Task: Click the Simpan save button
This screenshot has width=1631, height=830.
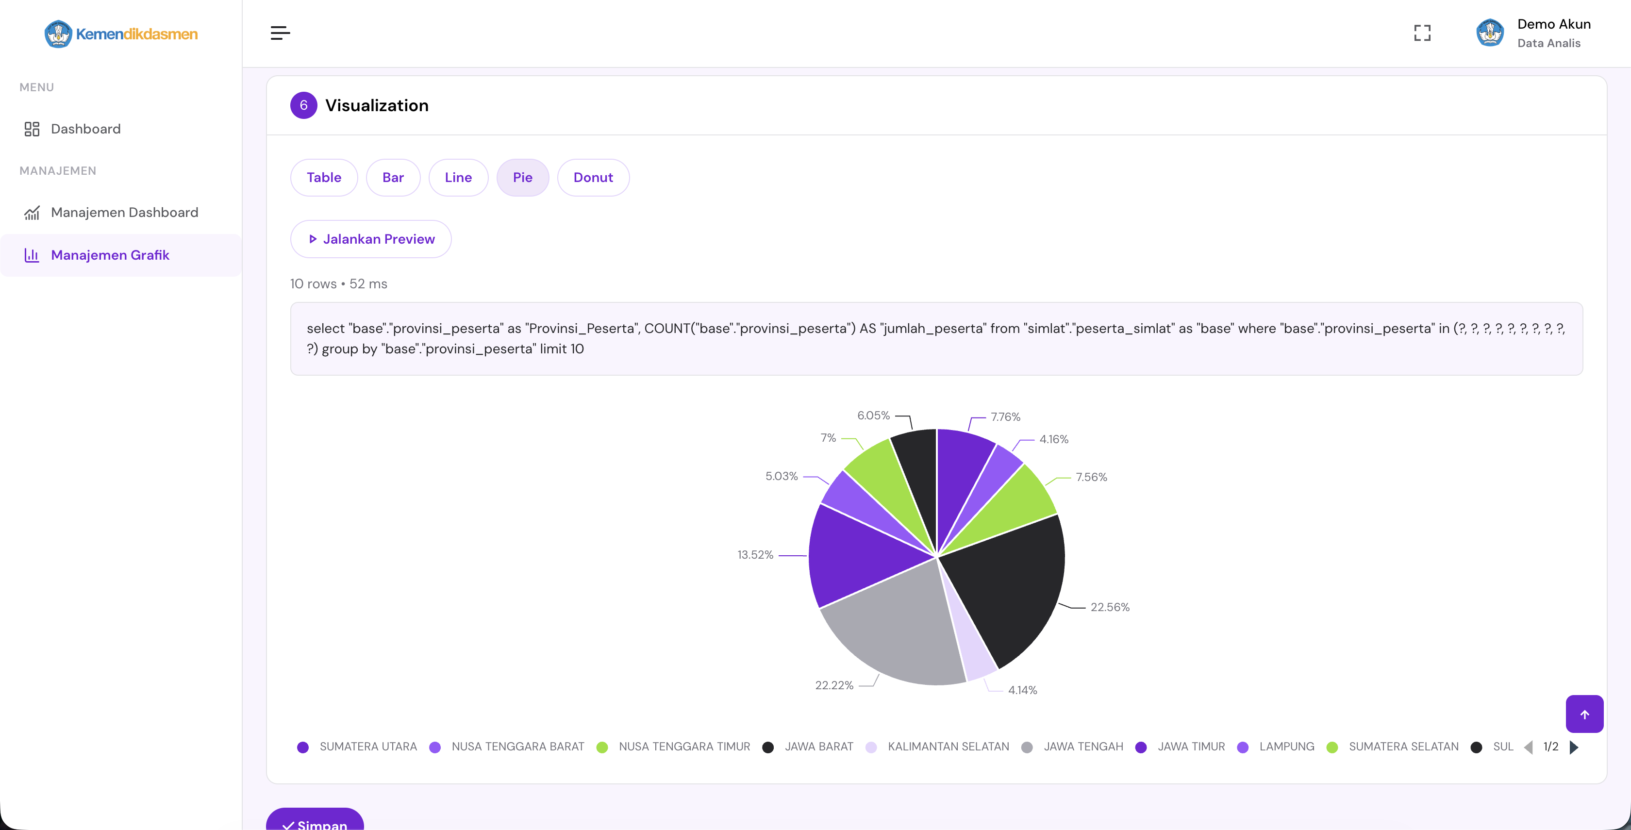Action: pos(315,820)
